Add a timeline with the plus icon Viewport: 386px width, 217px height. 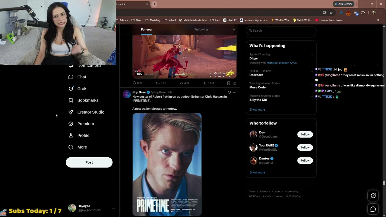coord(234,30)
